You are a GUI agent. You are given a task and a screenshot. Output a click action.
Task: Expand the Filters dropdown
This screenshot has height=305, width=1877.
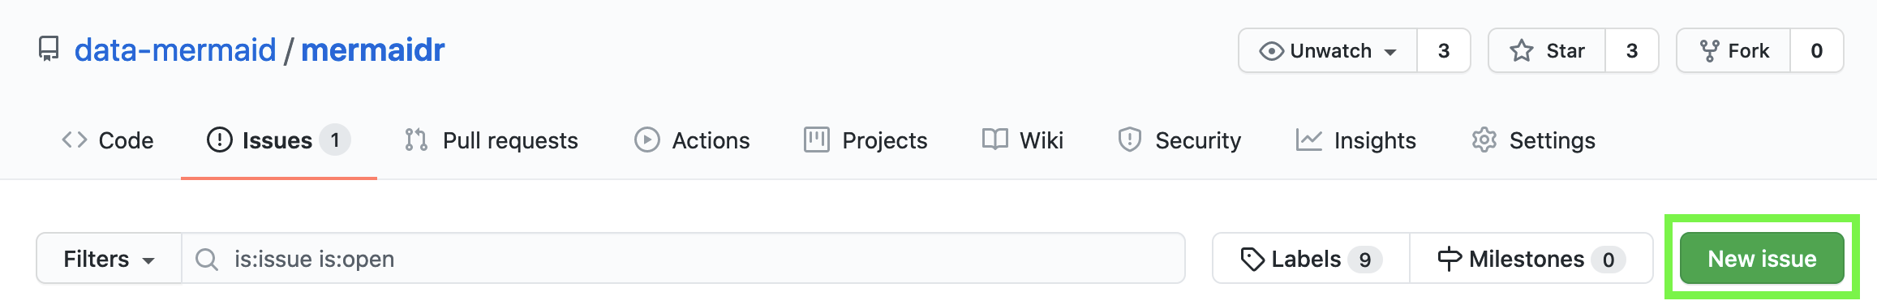point(109,259)
